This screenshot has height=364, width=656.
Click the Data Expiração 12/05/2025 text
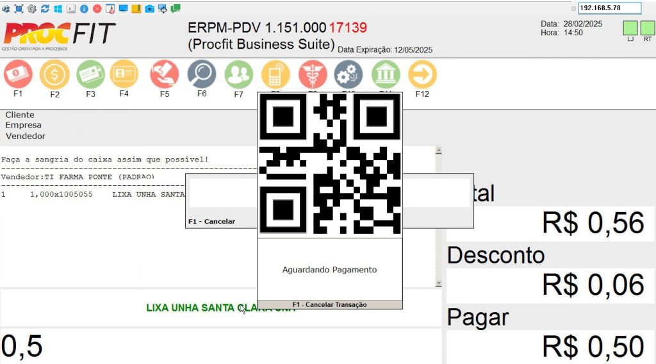385,50
